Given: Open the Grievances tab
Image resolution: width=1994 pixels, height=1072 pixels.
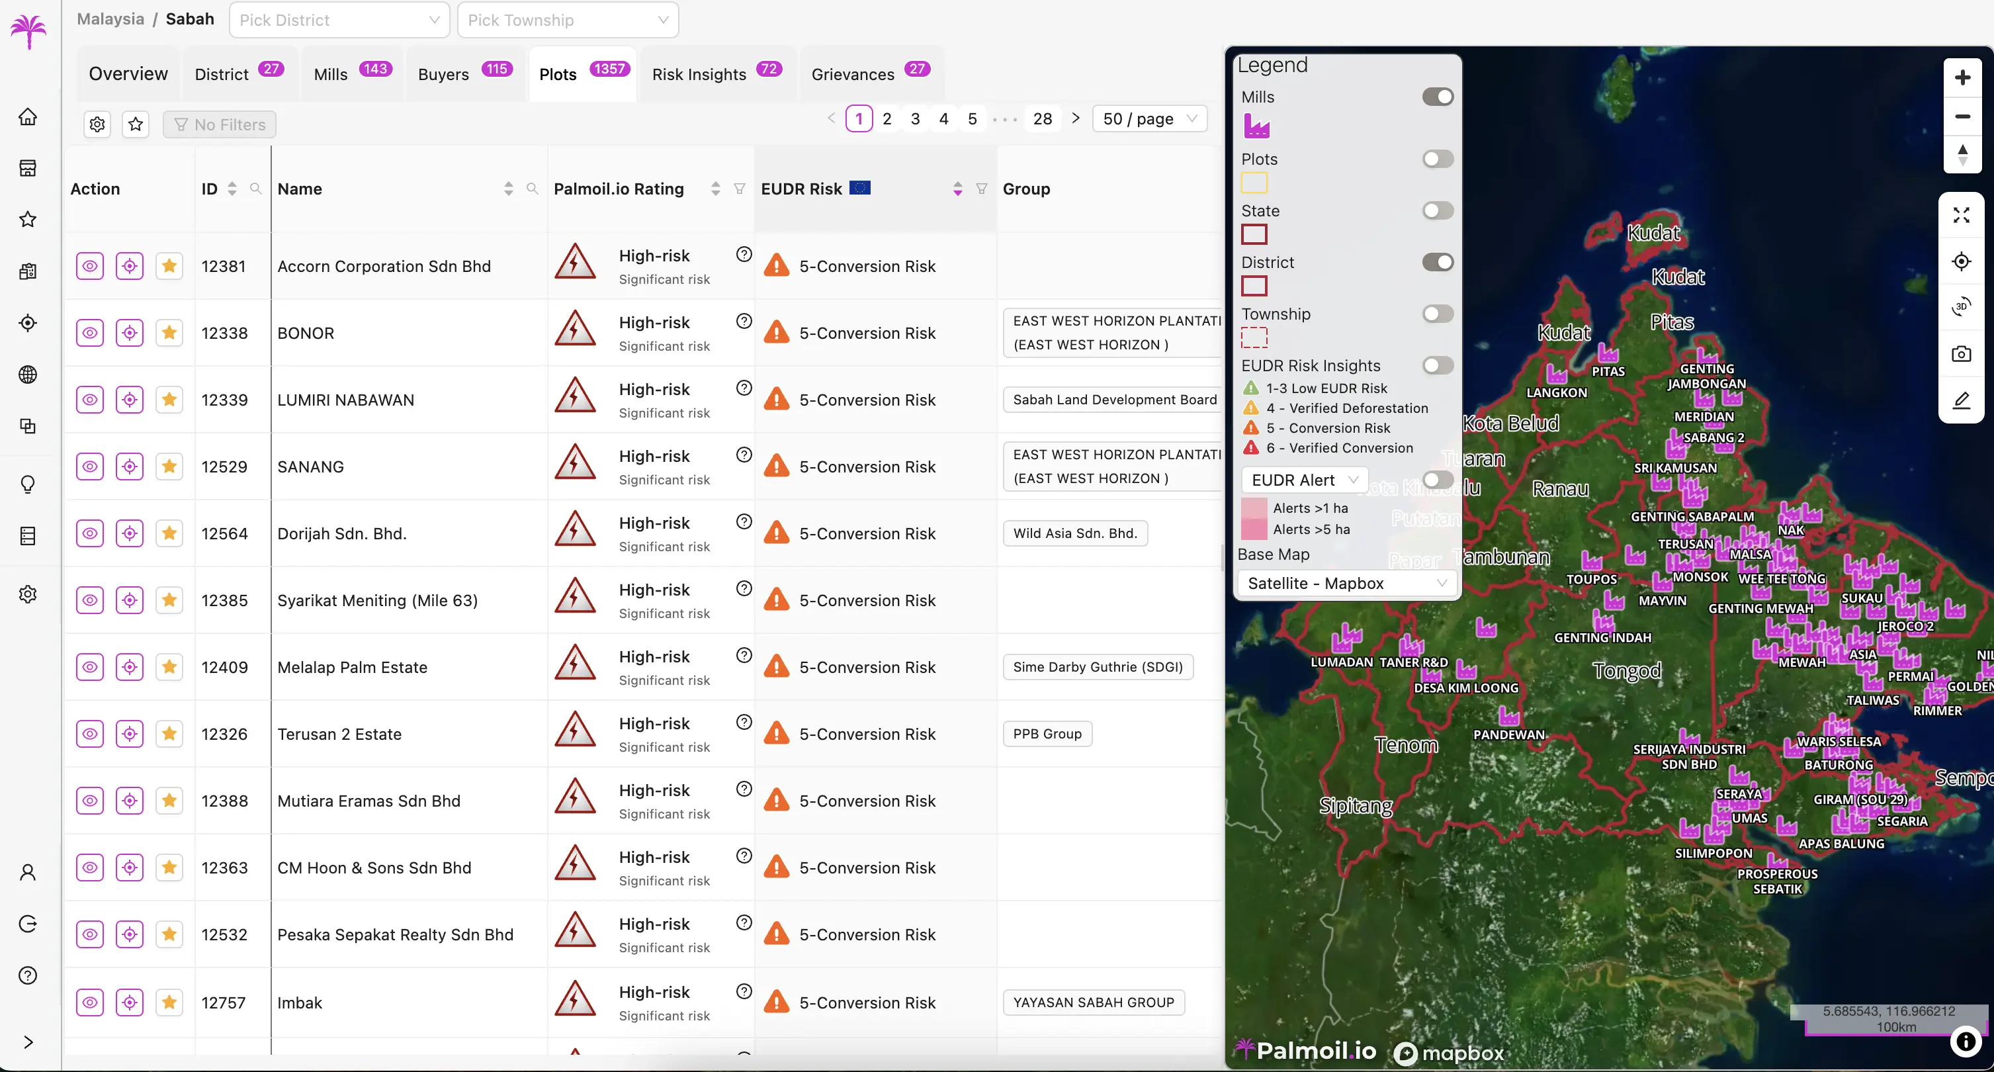Looking at the screenshot, I should pos(852,73).
